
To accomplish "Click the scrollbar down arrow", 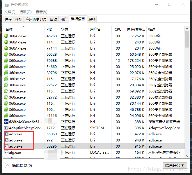I will (187, 156).
